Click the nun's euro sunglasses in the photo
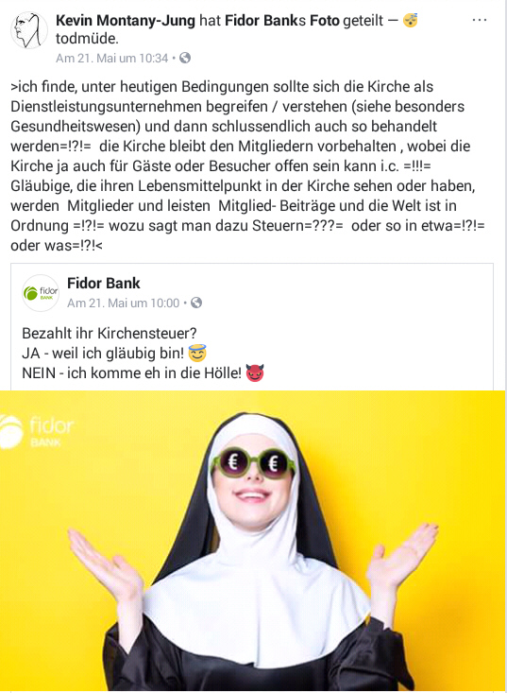Image resolution: width=507 pixels, height=693 pixels. (x=253, y=462)
